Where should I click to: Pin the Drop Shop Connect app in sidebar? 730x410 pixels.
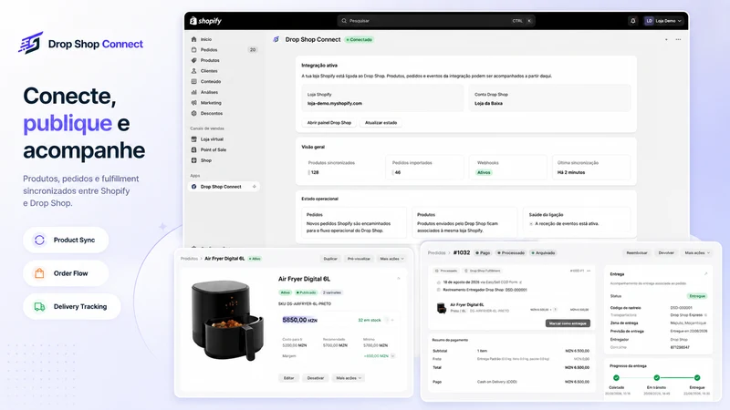point(255,187)
